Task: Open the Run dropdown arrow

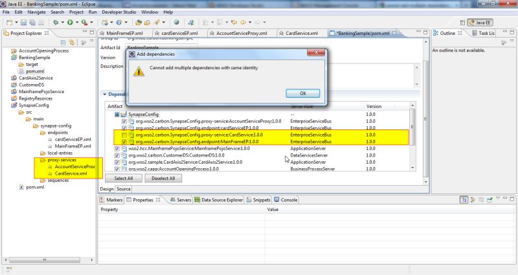Action: click(x=77, y=23)
